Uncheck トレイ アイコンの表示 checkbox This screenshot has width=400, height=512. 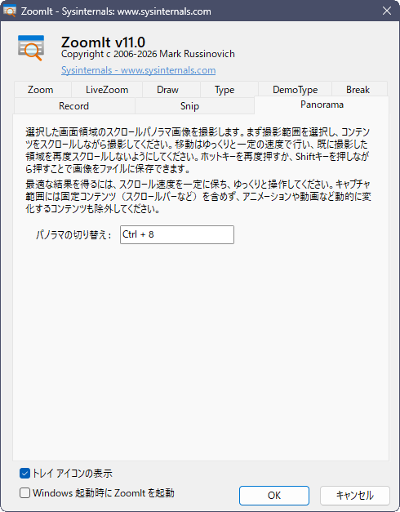point(24,473)
